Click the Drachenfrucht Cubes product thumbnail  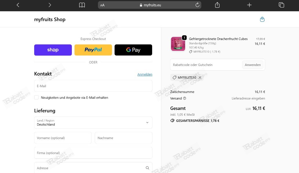click(178, 44)
